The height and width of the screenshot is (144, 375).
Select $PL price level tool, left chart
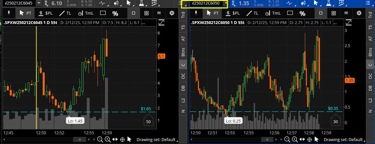[45, 13]
